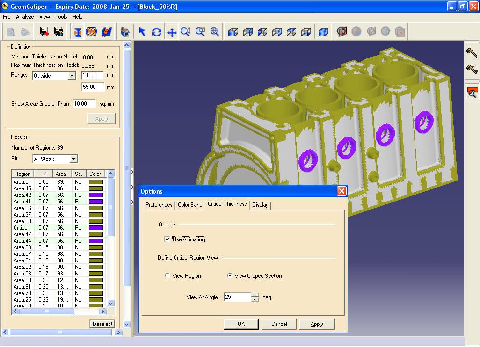
Task: Increase View At Angle with the up stepper
Action: [x=255, y=295]
